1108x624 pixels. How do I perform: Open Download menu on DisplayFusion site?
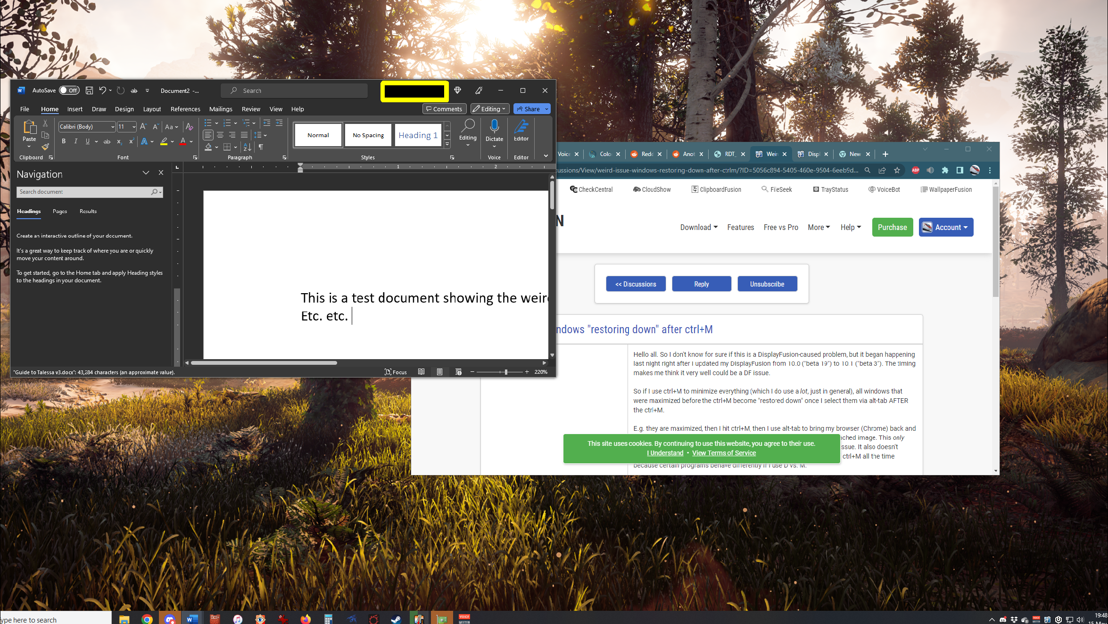pos(699,227)
